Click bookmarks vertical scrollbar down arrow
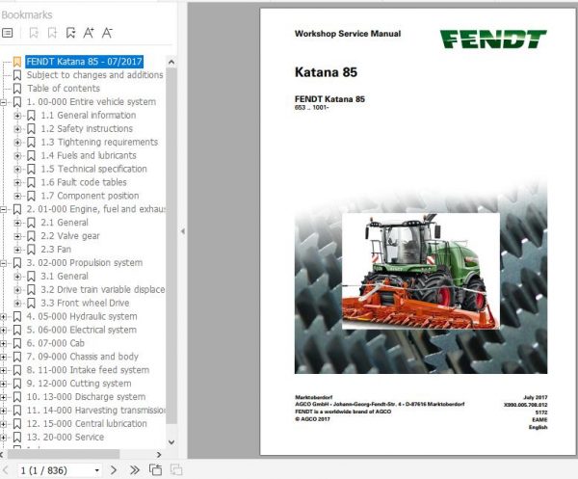The image size is (578, 479). pos(171,441)
